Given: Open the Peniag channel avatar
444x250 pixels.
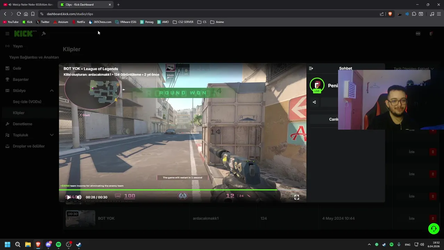Looking at the screenshot, I should pyautogui.click(x=317, y=85).
